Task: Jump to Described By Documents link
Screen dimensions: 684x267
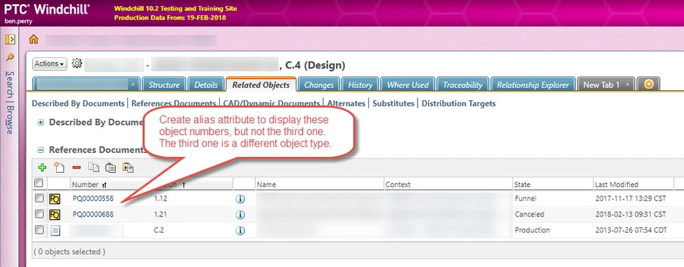Action: pos(78,104)
